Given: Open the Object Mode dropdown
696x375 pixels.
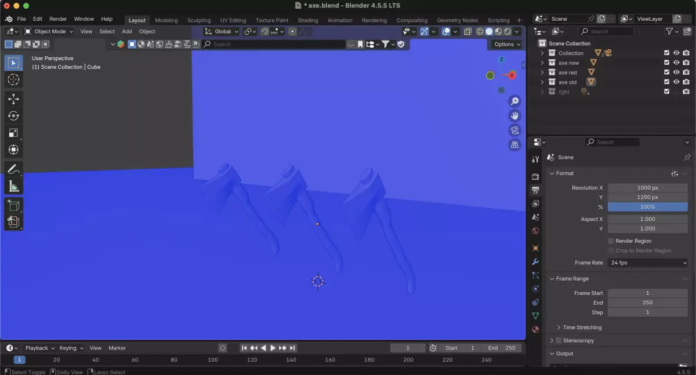Looking at the screenshot, I should [x=49, y=31].
